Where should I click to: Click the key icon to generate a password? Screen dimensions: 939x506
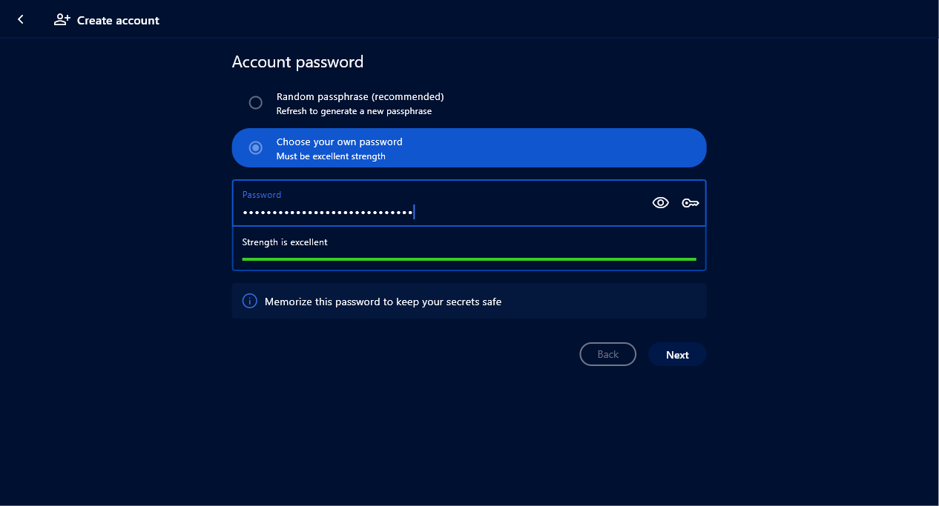coord(691,203)
